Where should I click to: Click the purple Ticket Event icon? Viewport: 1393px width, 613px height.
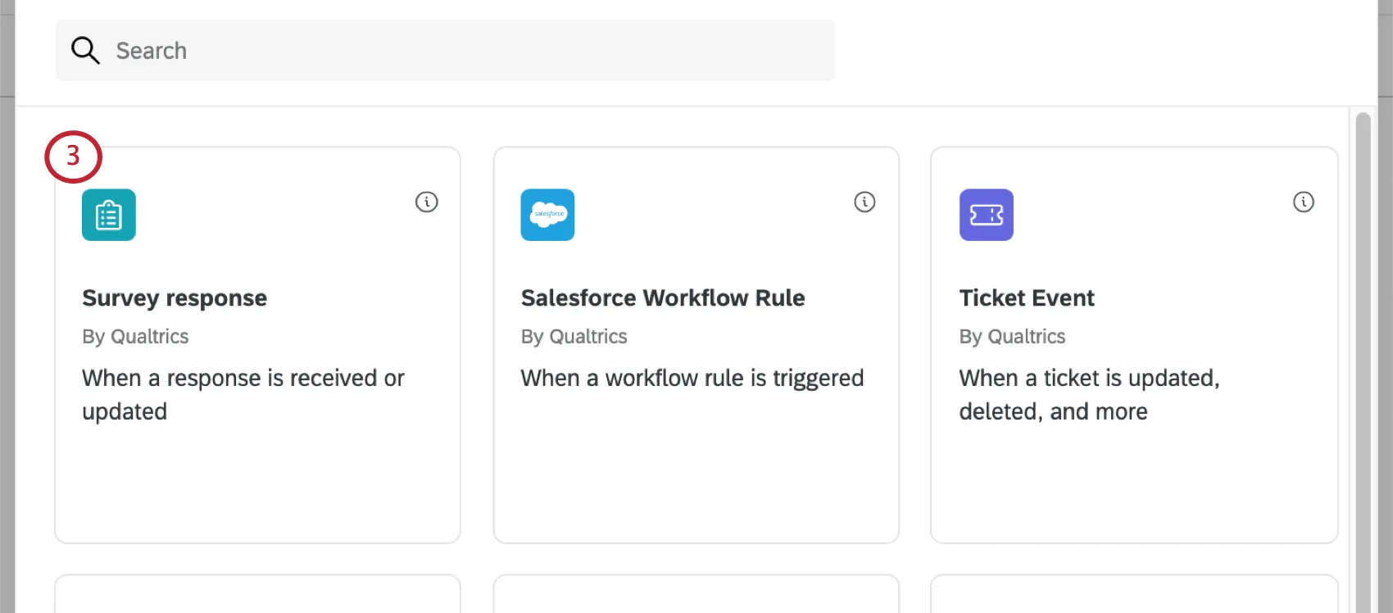click(986, 215)
